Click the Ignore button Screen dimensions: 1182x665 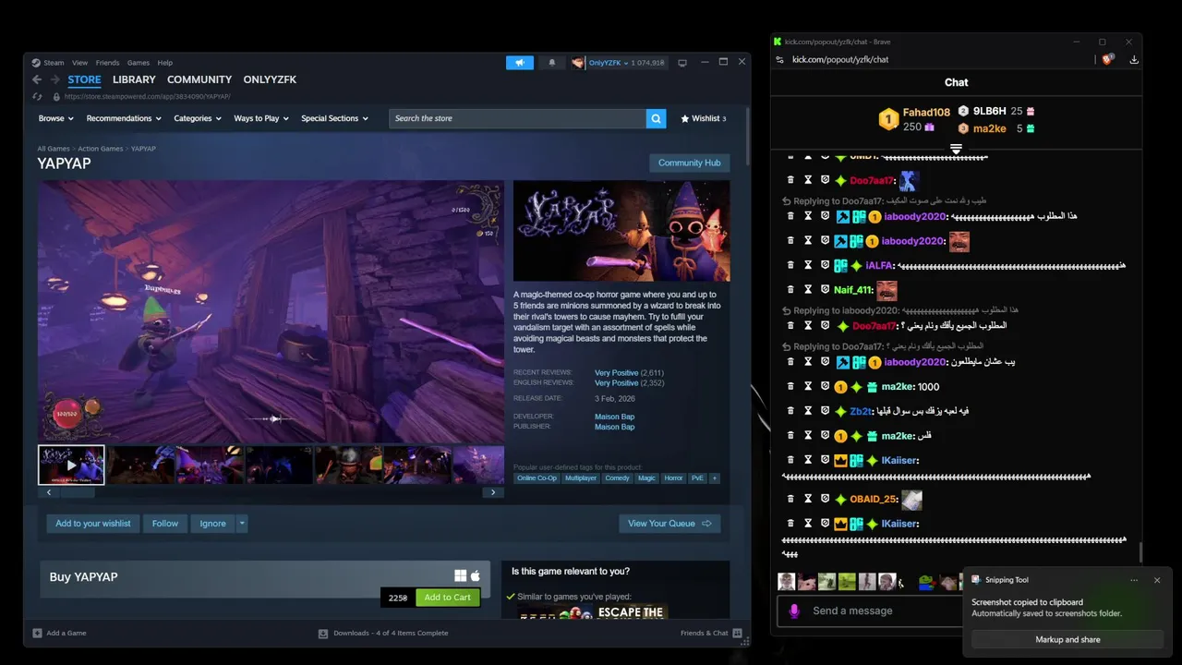point(212,524)
